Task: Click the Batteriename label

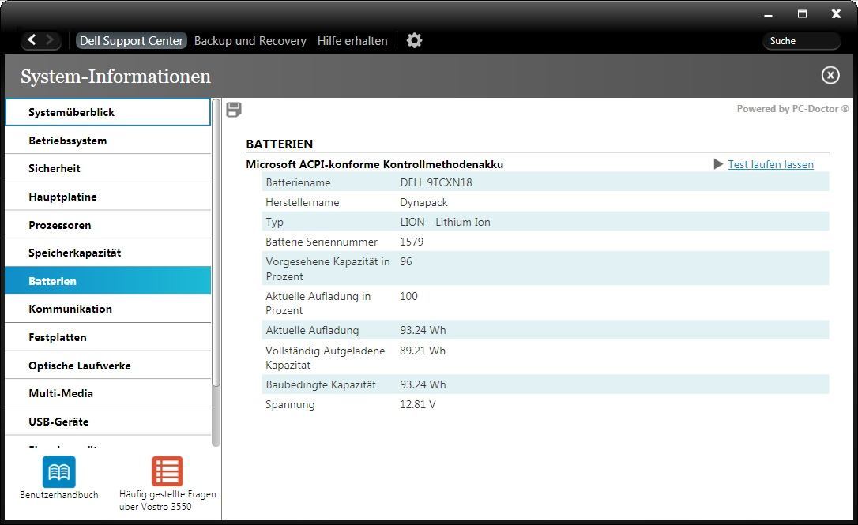Action: [x=298, y=182]
